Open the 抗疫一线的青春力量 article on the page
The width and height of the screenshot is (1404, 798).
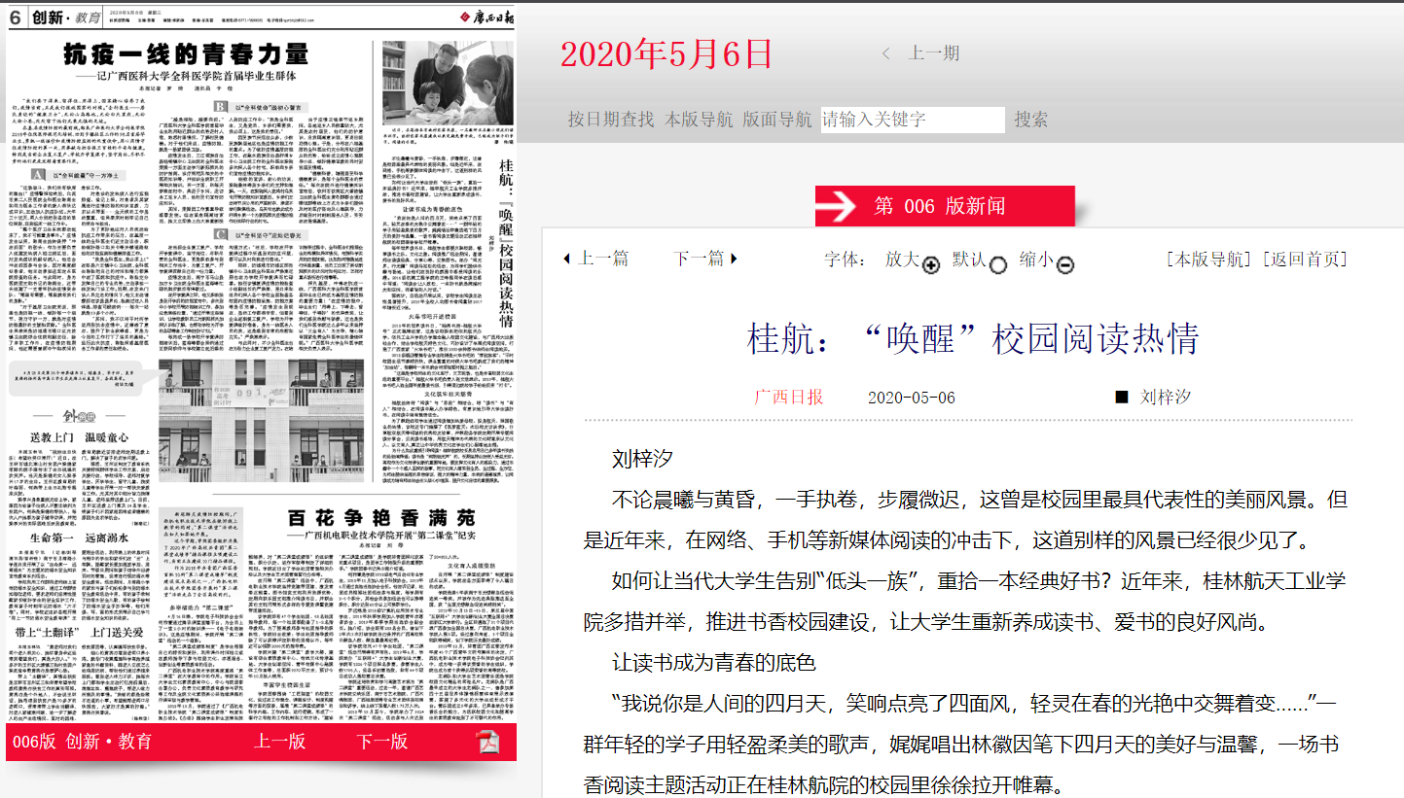[x=186, y=55]
